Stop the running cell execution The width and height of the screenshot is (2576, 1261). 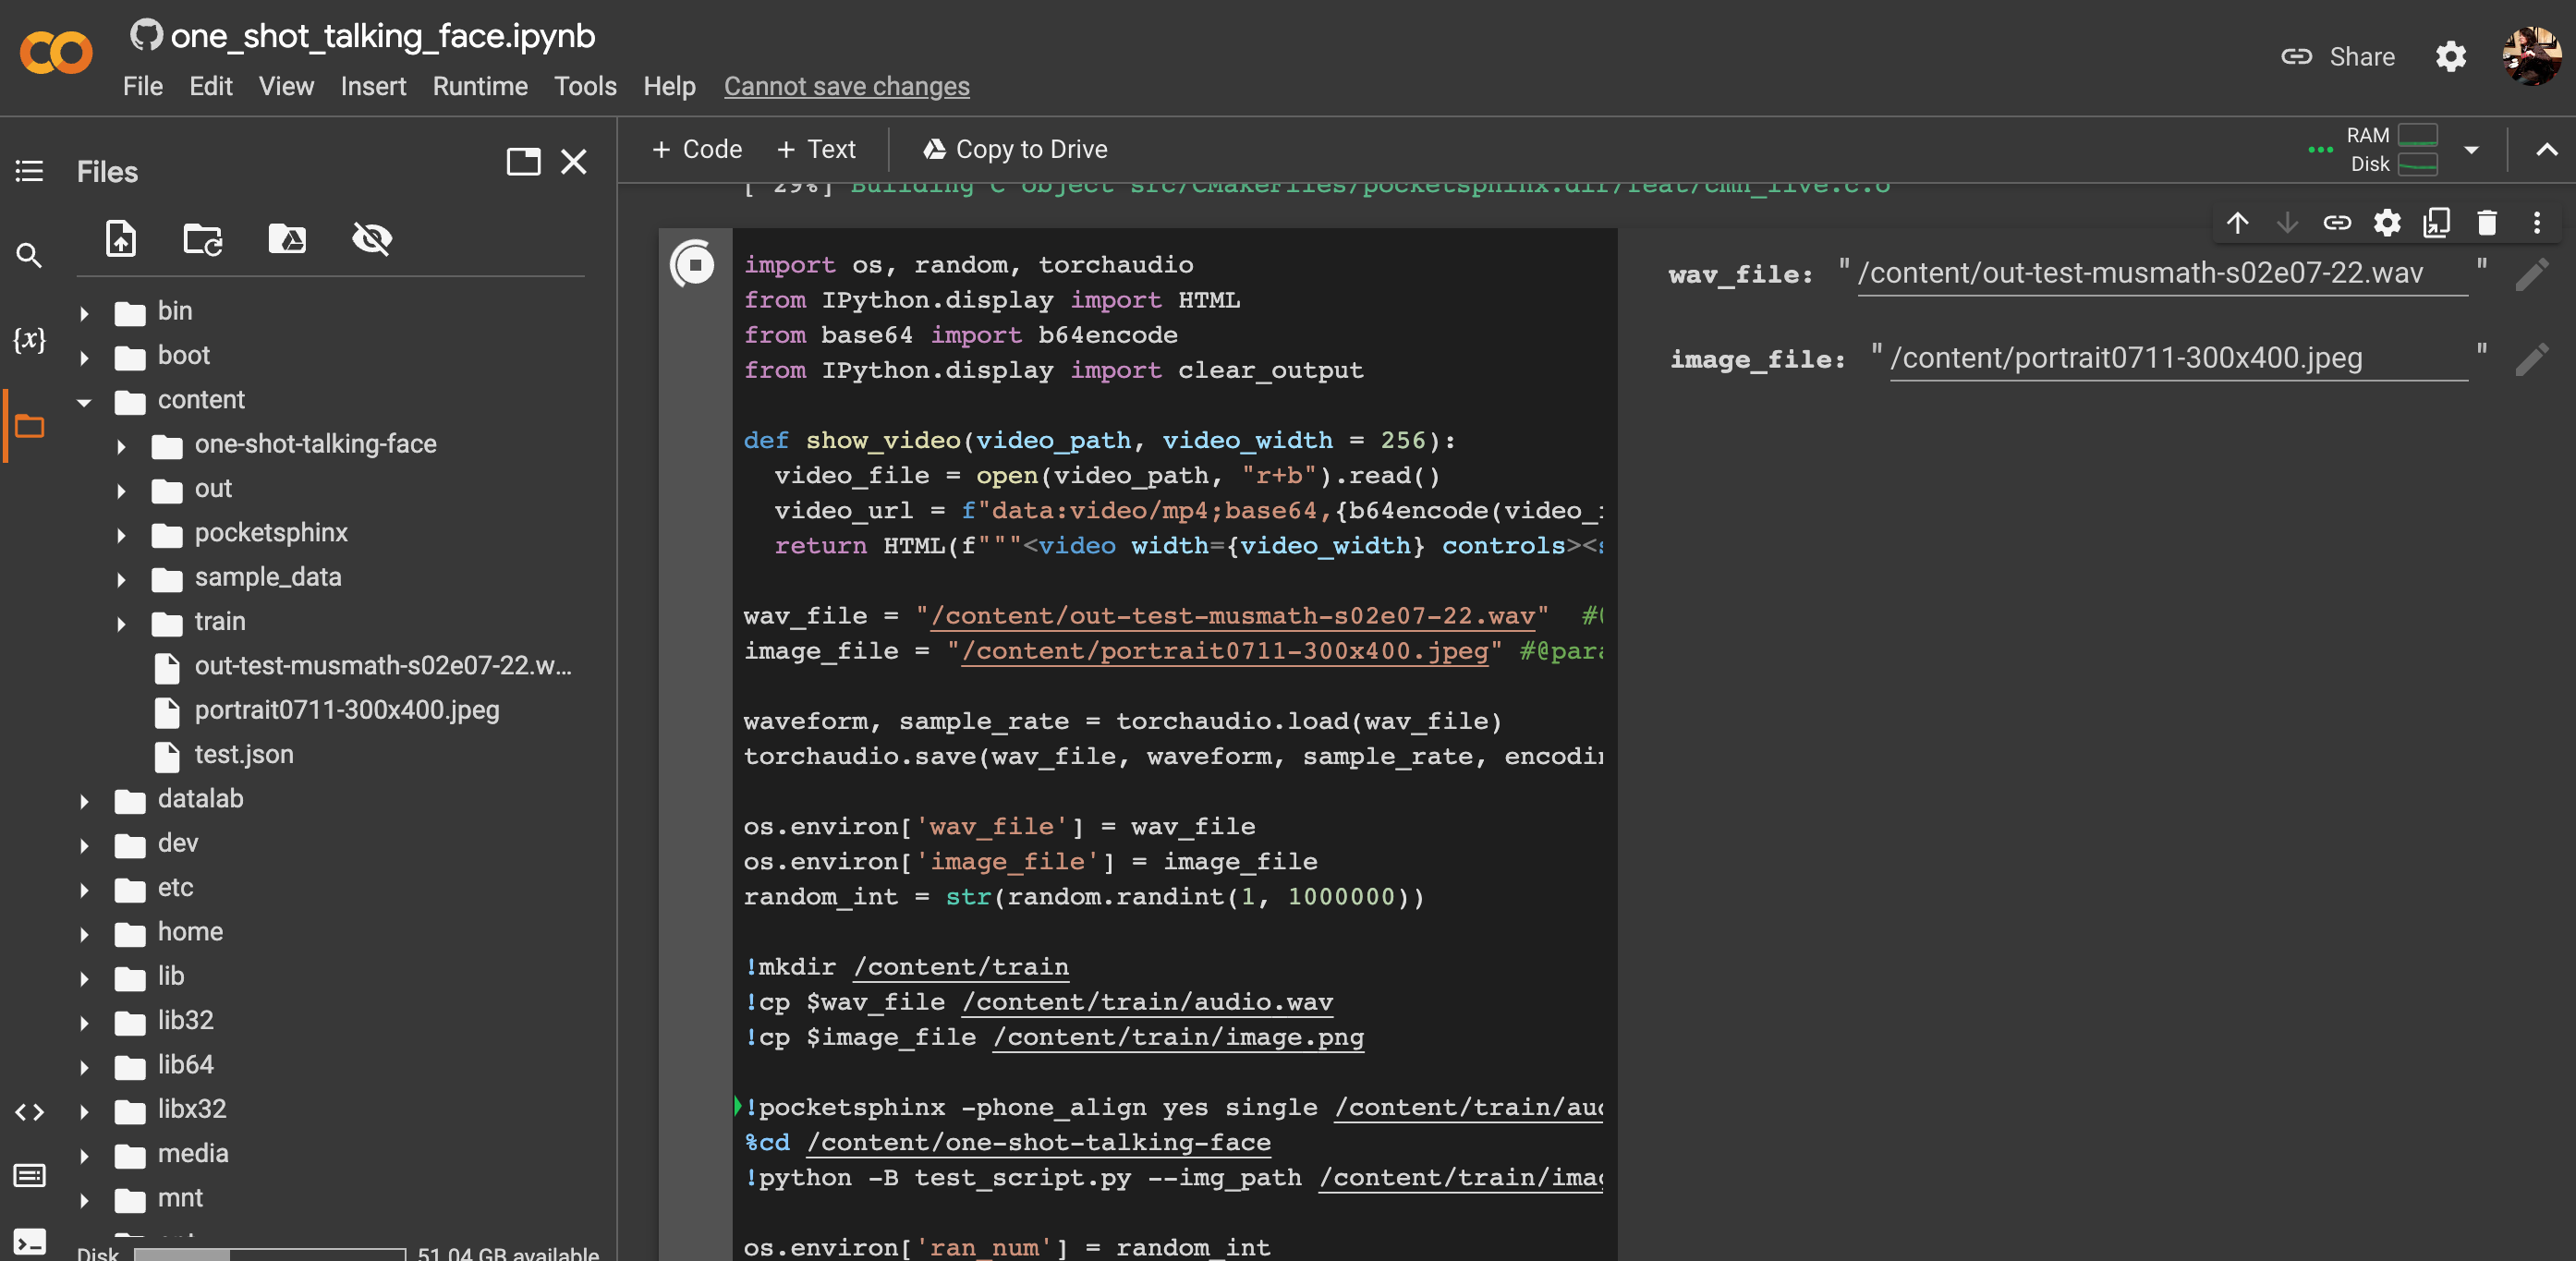(x=693, y=265)
